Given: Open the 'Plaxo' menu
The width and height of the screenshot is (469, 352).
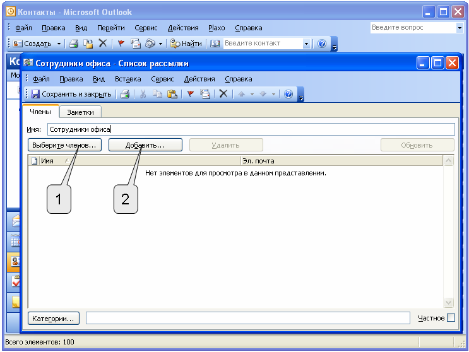Looking at the screenshot, I should pos(217,28).
